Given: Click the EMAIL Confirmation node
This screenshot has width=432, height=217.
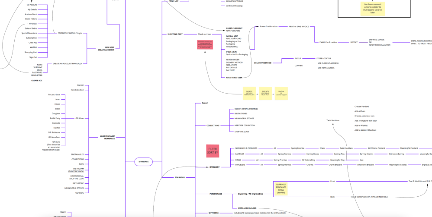Looking at the screenshot, I should 328,42.
